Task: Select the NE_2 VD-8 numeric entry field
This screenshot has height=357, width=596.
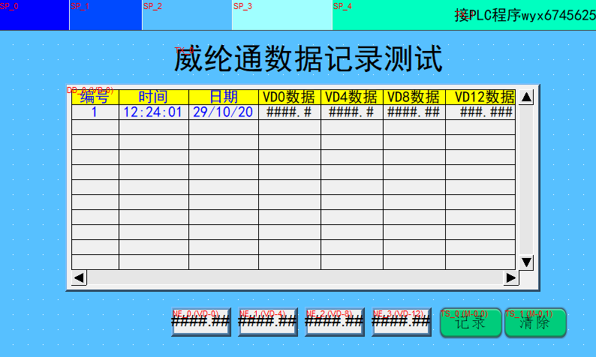Action: coord(334,322)
